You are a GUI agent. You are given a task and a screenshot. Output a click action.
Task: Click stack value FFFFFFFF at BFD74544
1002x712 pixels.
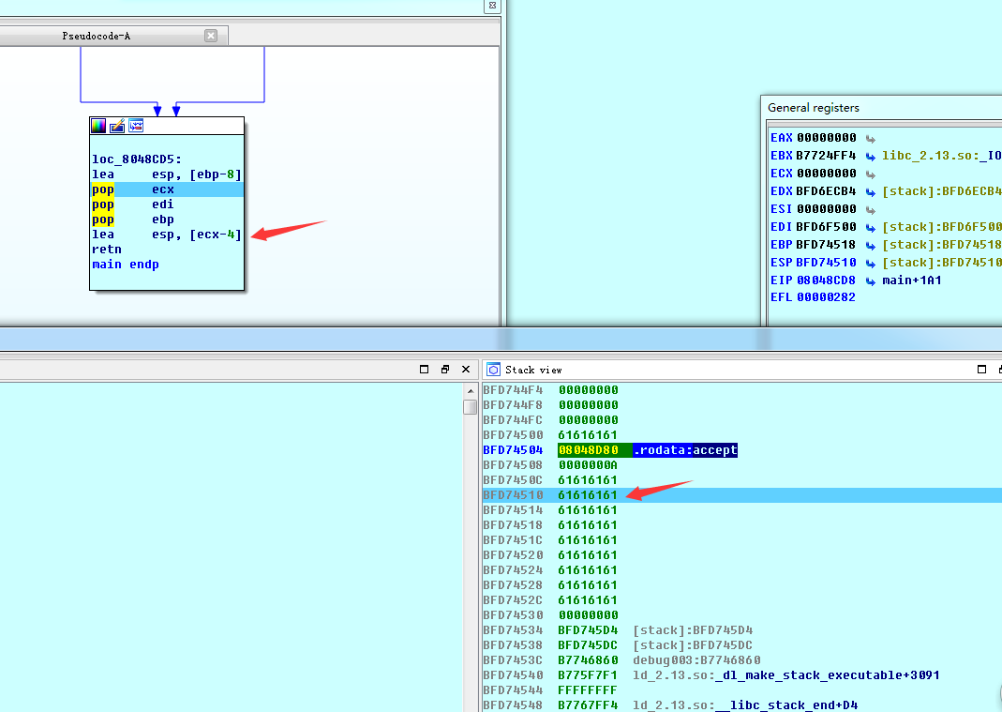[588, 690]
